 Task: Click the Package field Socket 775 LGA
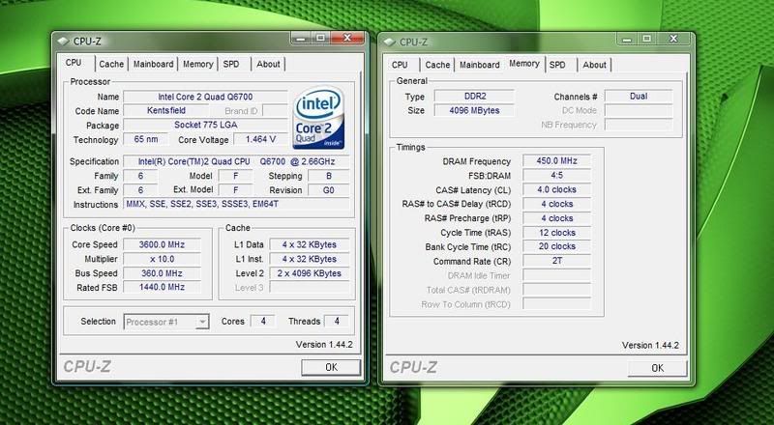point(205,125)
